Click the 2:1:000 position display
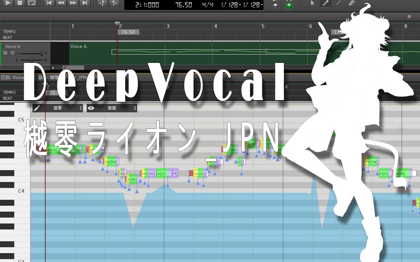Image resolution: width=420 pixels, height=262 pixels. (x=147, y=5)
